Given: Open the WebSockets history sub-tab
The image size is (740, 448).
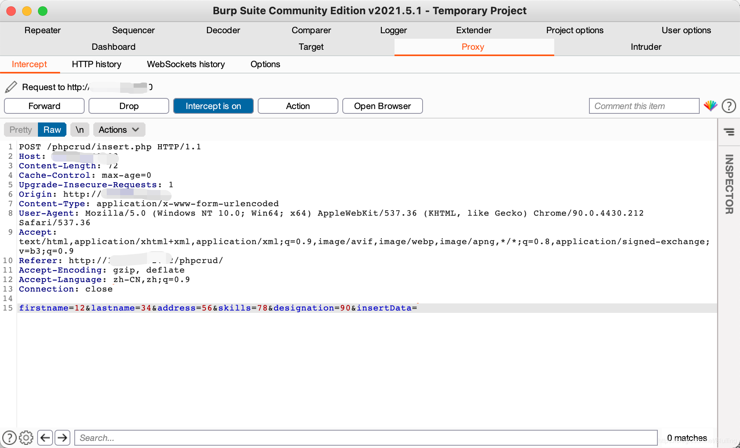Looking at the screenshot, I should tap(186, 64).
